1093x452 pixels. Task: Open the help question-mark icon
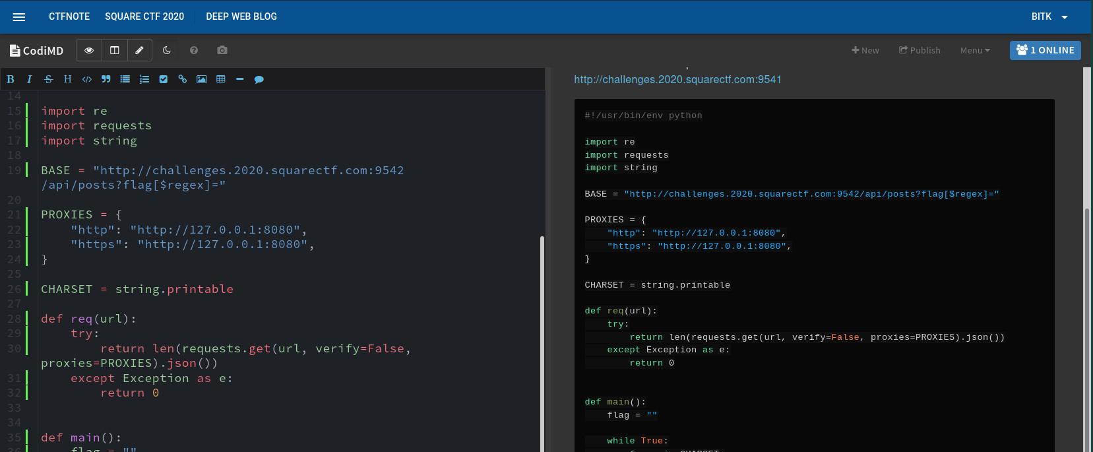click(x=194, y=50)
